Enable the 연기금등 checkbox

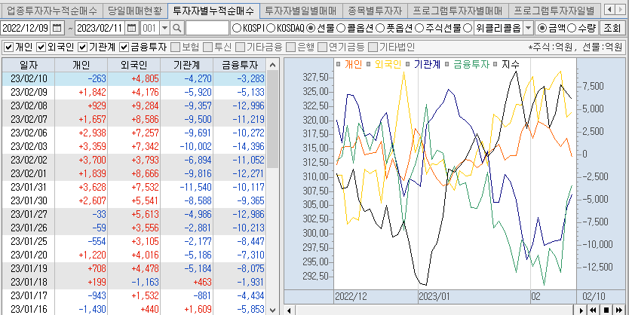[x=323, y=47]
